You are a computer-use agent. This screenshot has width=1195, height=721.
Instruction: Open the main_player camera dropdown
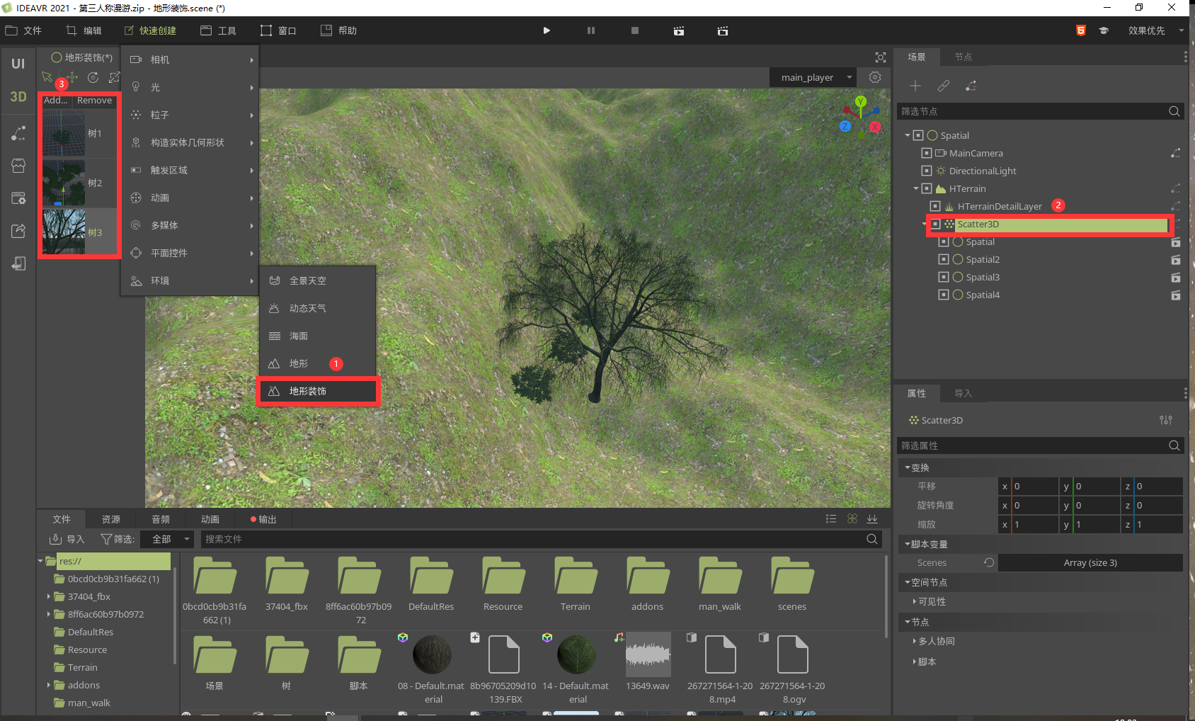813,77
